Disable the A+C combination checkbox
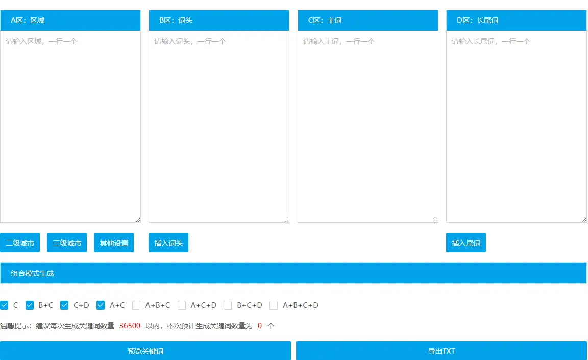Viewport: 588px width, 360px height. 100,305
